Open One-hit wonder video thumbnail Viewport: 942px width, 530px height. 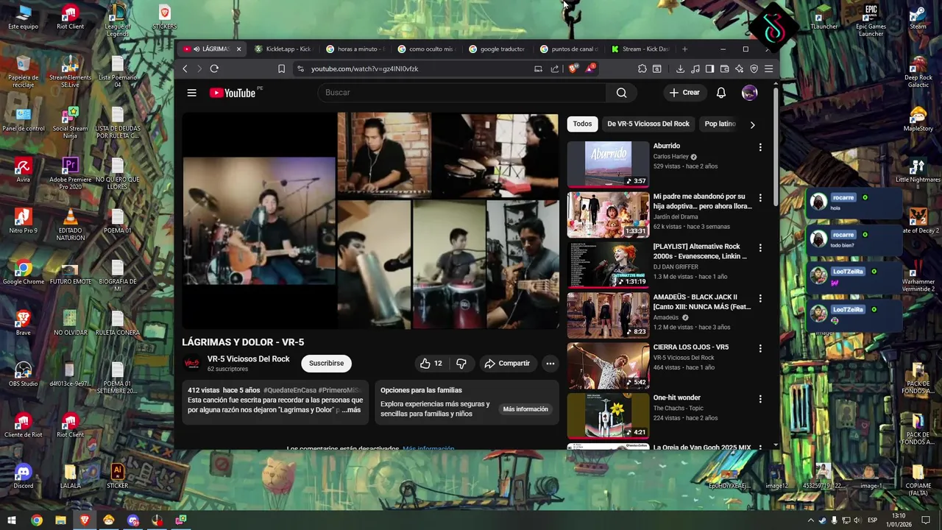[x=608, y=416]
